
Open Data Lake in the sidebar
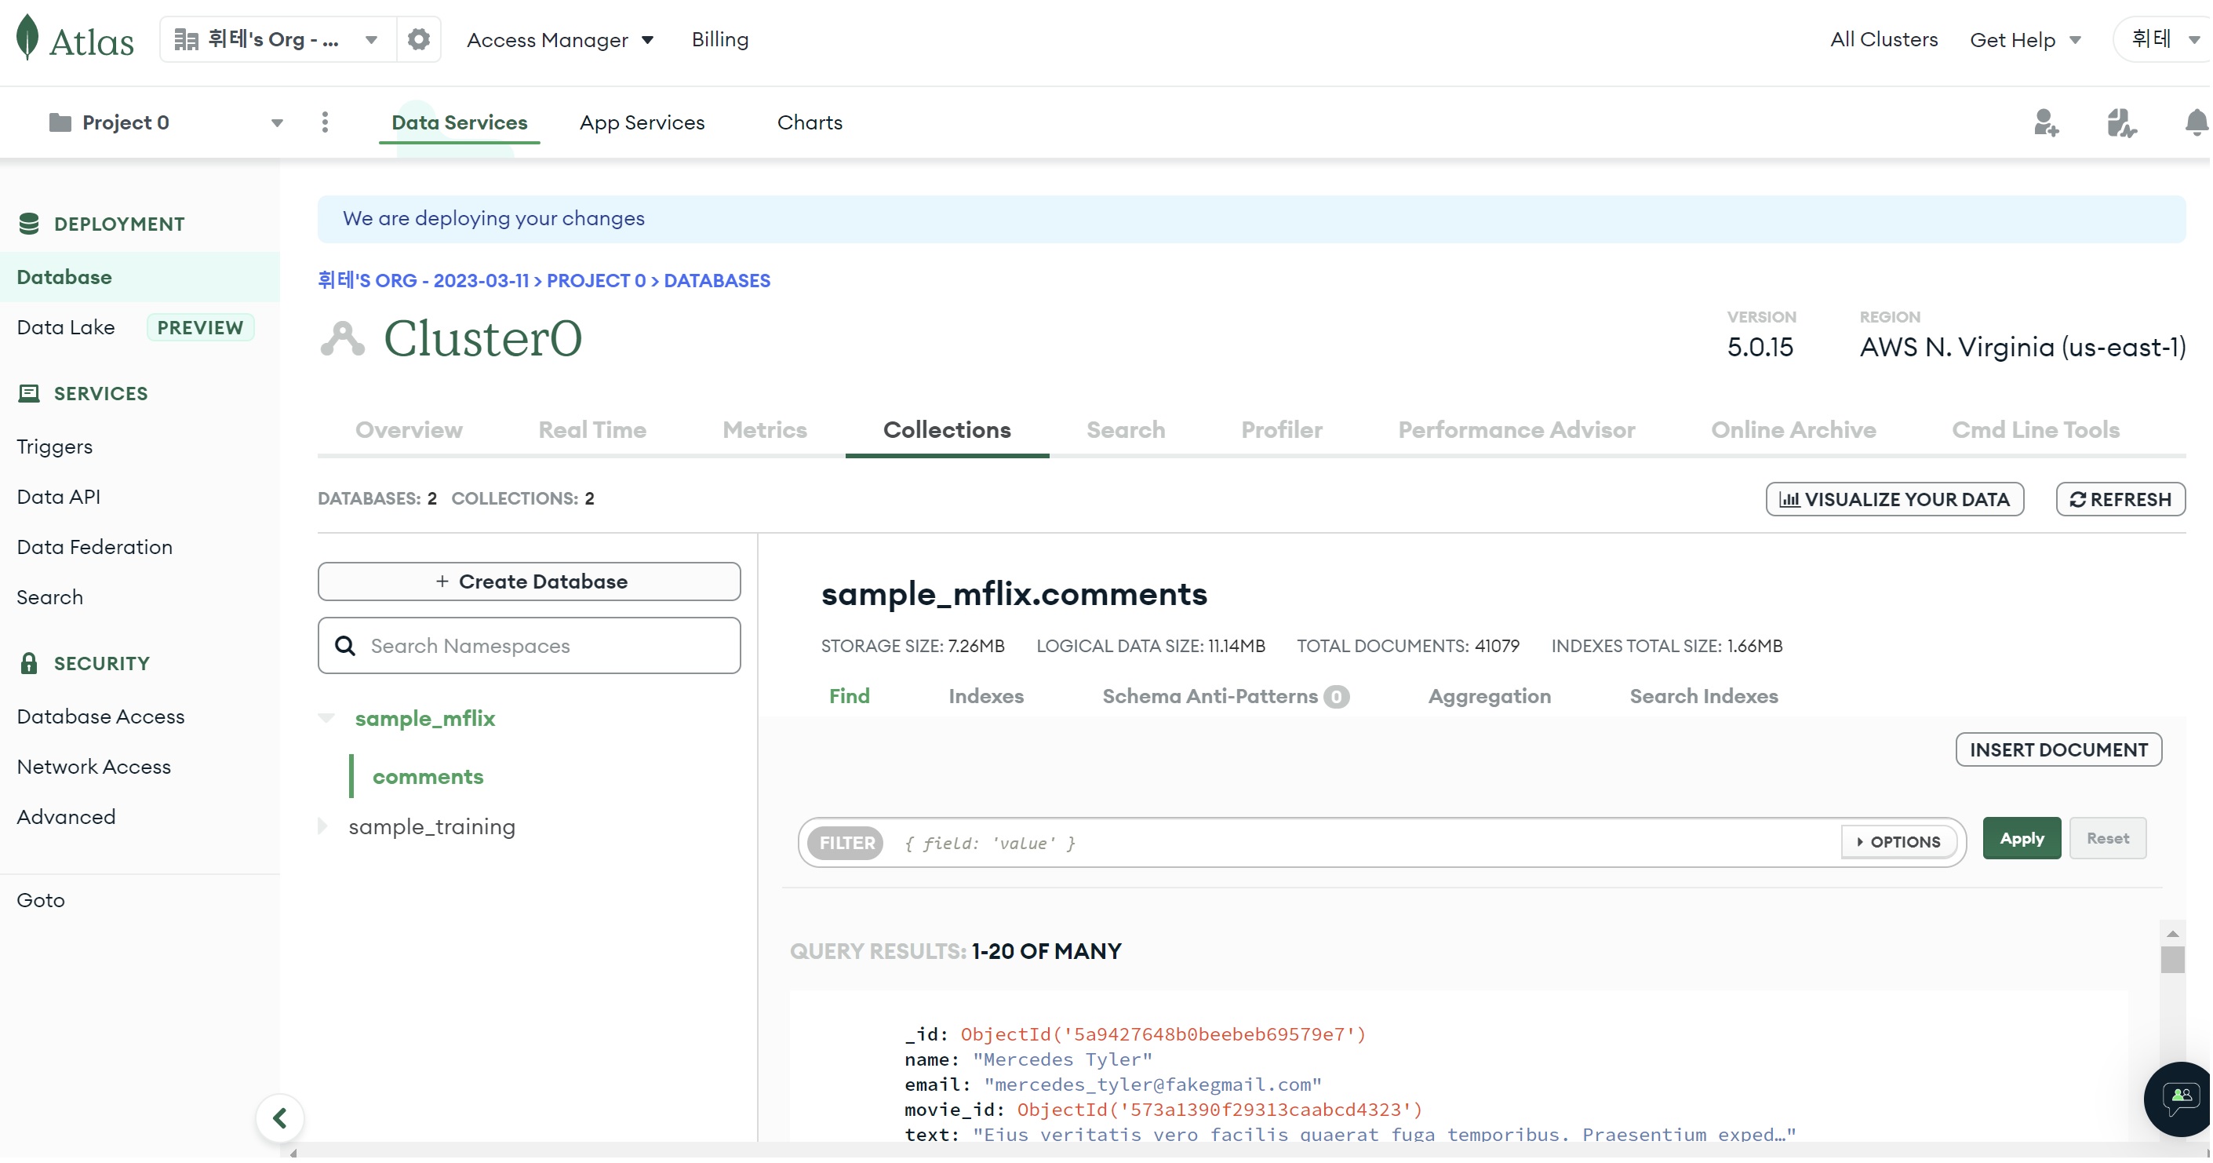pyautogui.click(x=66, y=326)
